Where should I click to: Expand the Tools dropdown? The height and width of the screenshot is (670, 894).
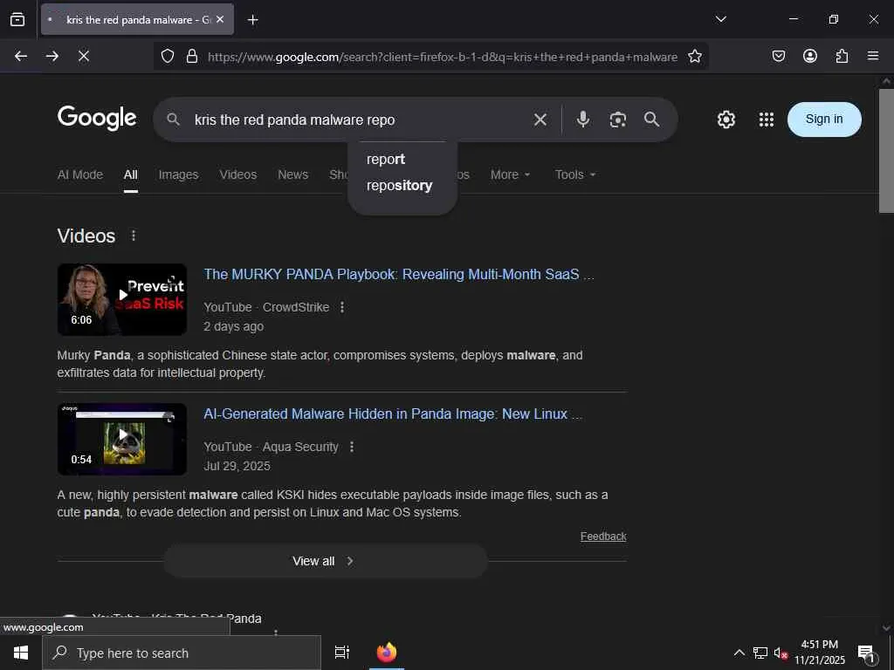pyautogui.click(x=575, y=174)
